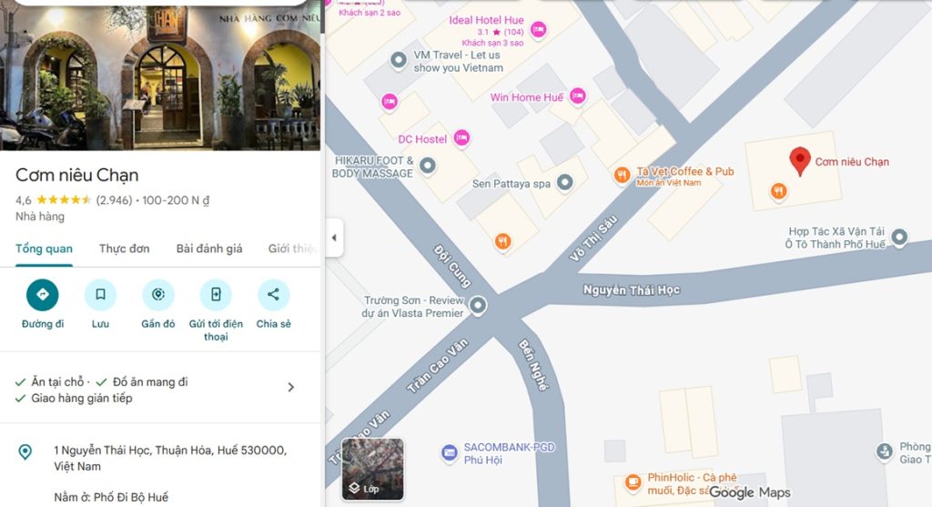Open the Bài đánh giá reviews tab
Image resolution: width=932 pixels, height=507 pixels.
209,248
